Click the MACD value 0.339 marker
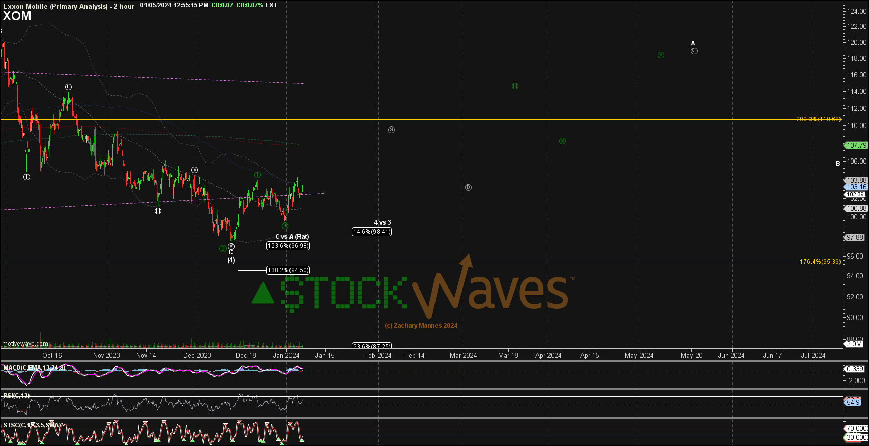869x446 pixels. pyautogui.click(x=854, y=369)
